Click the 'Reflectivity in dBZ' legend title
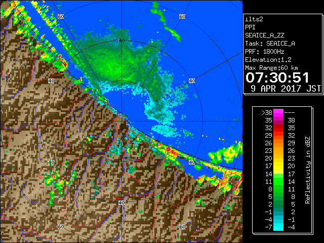 [x=308, y=170]
